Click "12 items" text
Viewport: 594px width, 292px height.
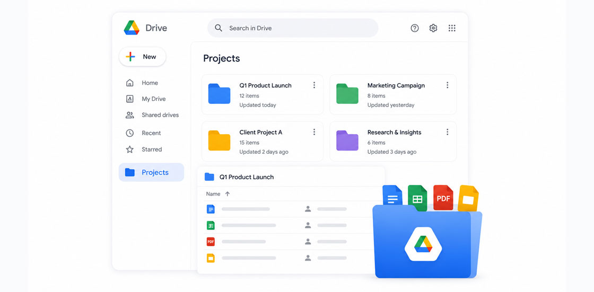[x=249, y=96]
